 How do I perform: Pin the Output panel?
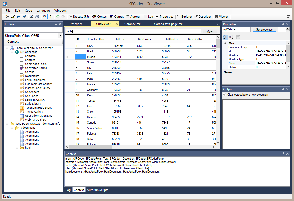283,89
